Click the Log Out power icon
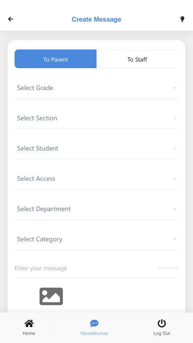This screenshot has width=193, height=343. [161, 323]
